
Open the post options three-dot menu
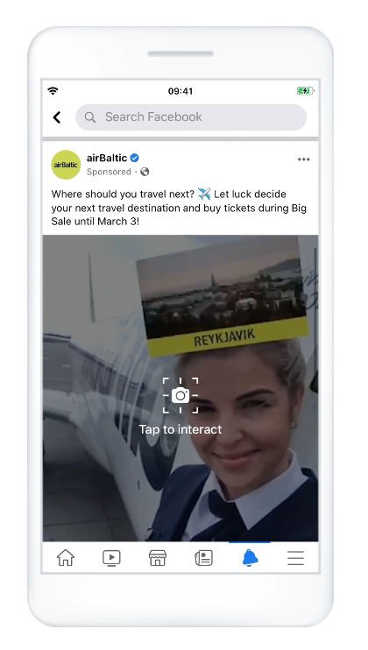click(304, 159)
